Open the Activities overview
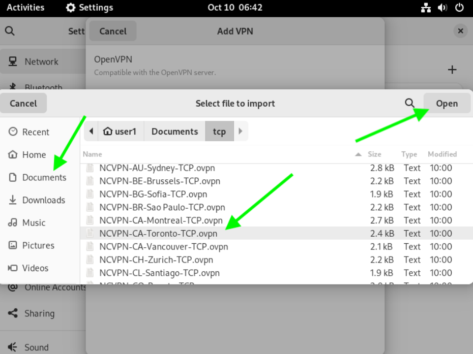473x354 pixels. (x=25, y=8)
